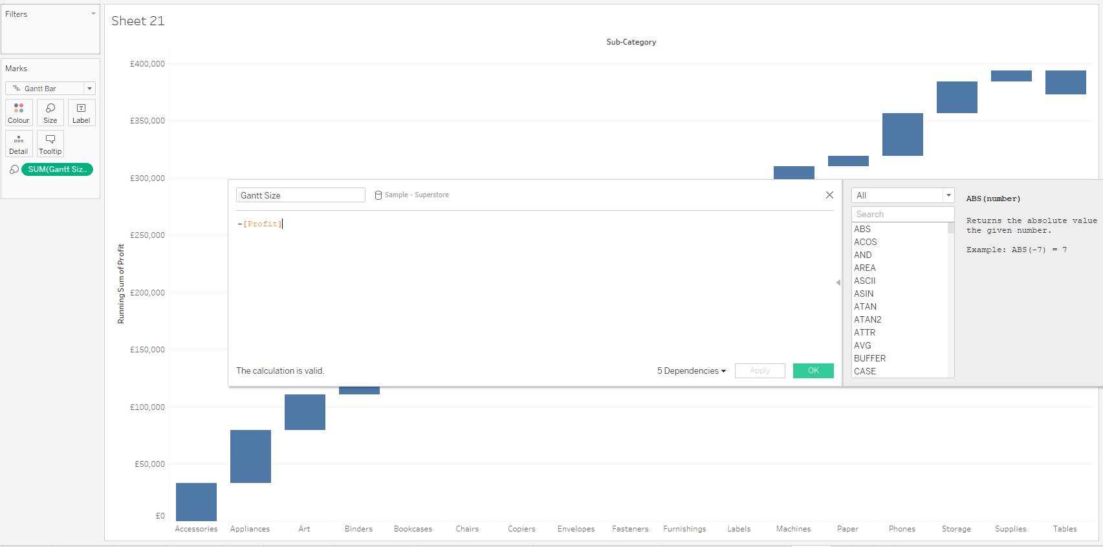Choose the ATTR function from list
Image resolution: width=1103 pixels, height=547 pixels.
(864, 332)
